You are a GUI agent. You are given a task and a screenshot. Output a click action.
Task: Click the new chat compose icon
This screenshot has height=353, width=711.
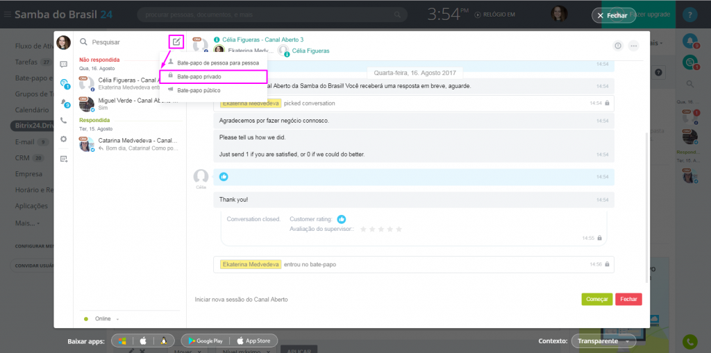tap(176, 42)
